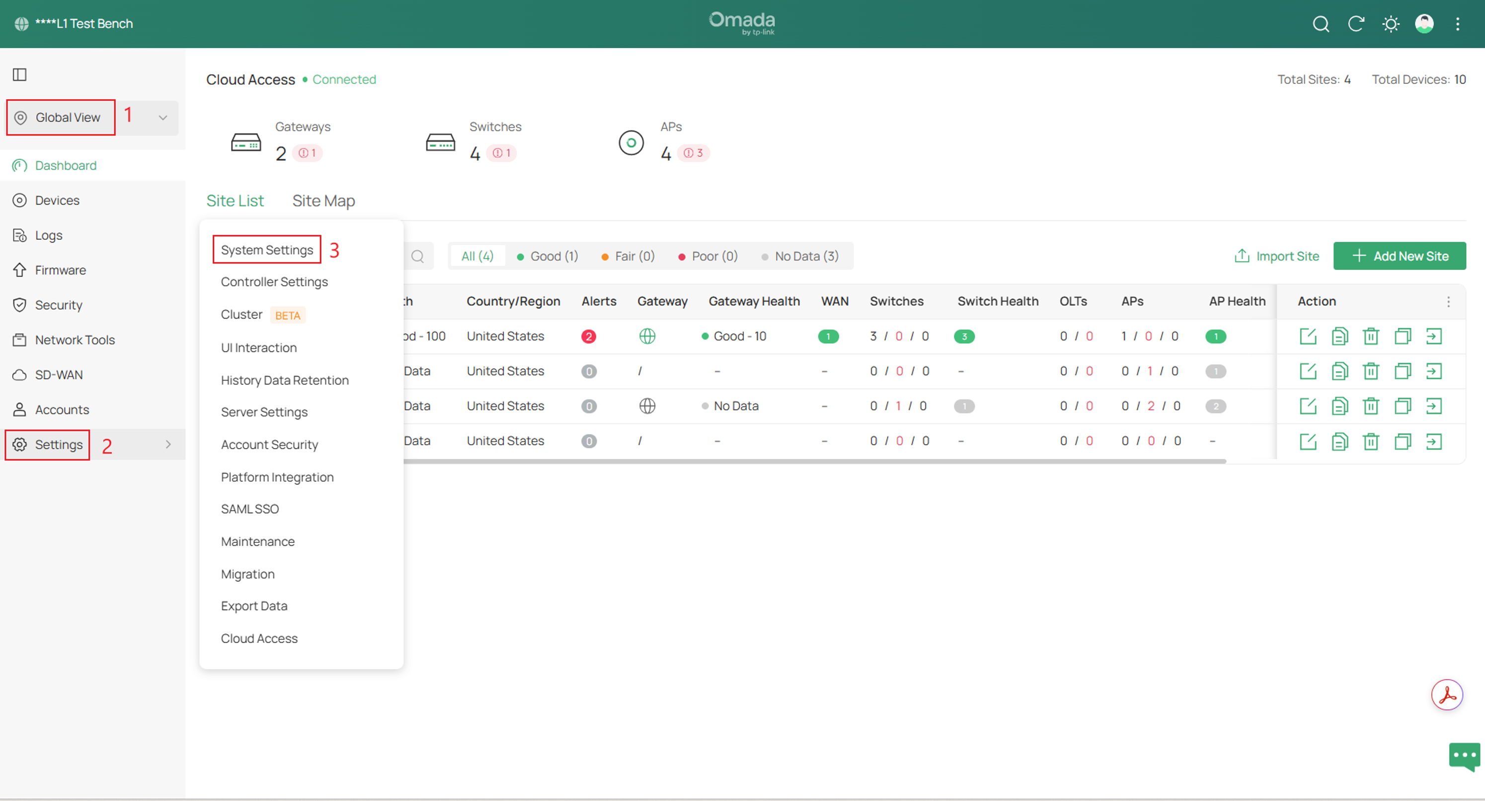The width and height of the screenshot is (1485, 801).
Task: Open Logs in the sidebar
Action: (x=93, y=236)
